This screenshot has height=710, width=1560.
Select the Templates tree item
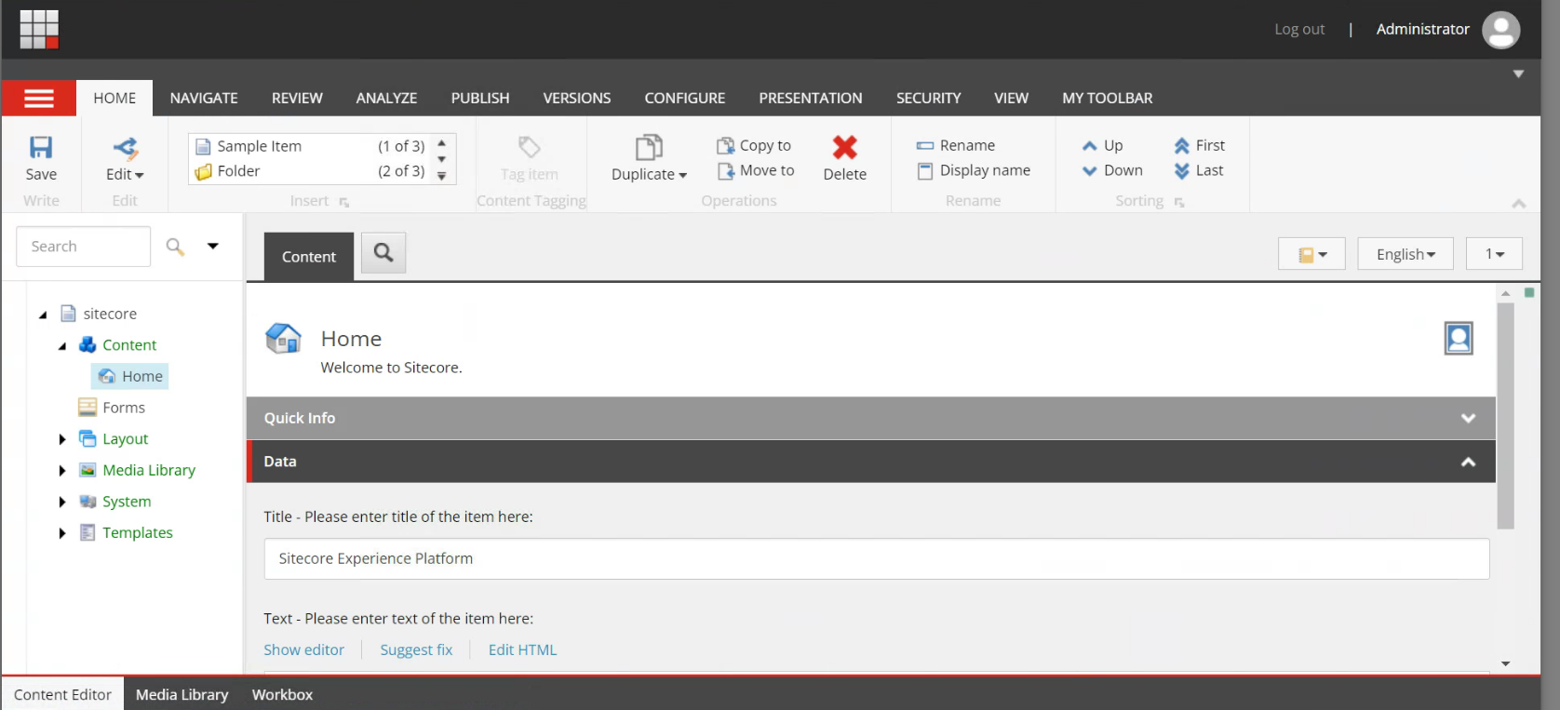click(x=127, y=532)
